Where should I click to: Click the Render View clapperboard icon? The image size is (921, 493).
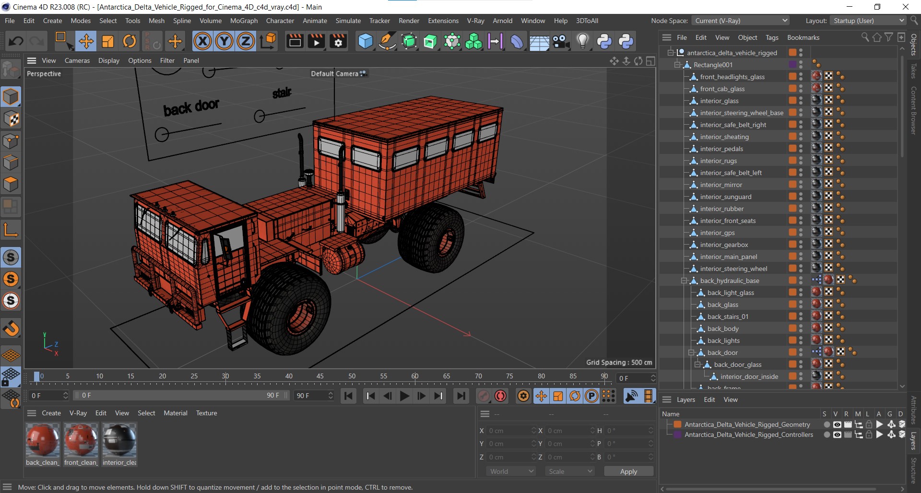point(295,41)
